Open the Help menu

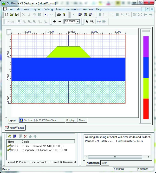(99, 9)
